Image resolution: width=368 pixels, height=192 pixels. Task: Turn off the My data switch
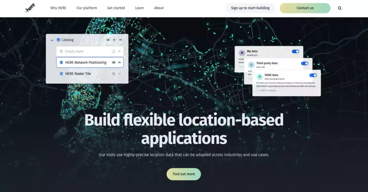click(295, 51)
